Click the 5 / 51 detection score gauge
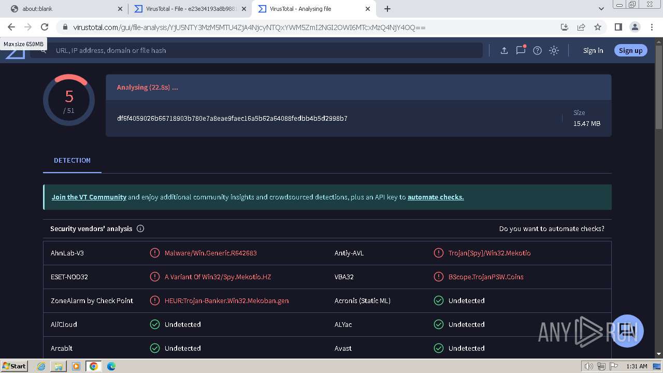 pos(69,100)
